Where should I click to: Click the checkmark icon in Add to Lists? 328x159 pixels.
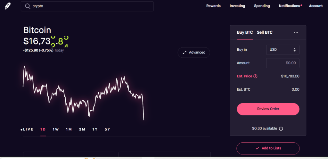pyautogui.click(x=257, y=148)
